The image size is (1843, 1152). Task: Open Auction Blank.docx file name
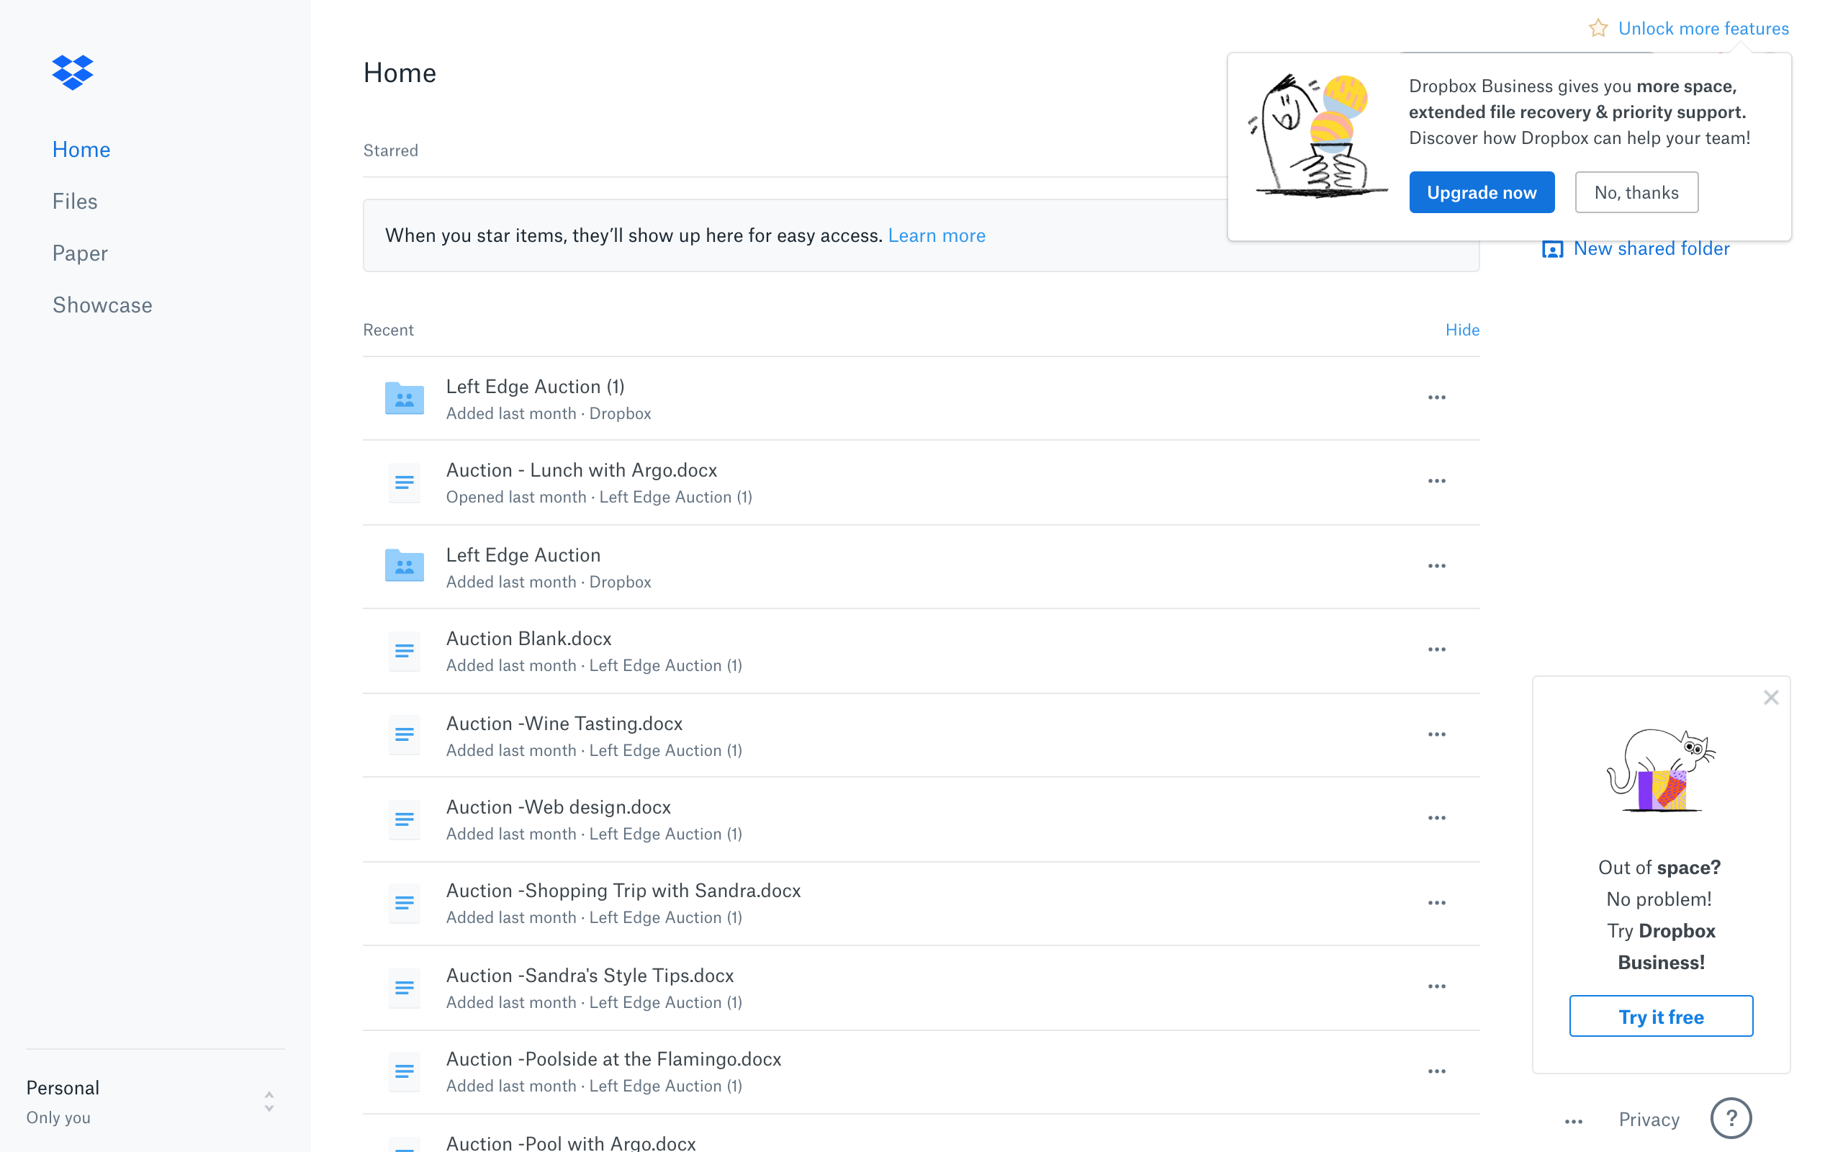[x=528, y=639]
